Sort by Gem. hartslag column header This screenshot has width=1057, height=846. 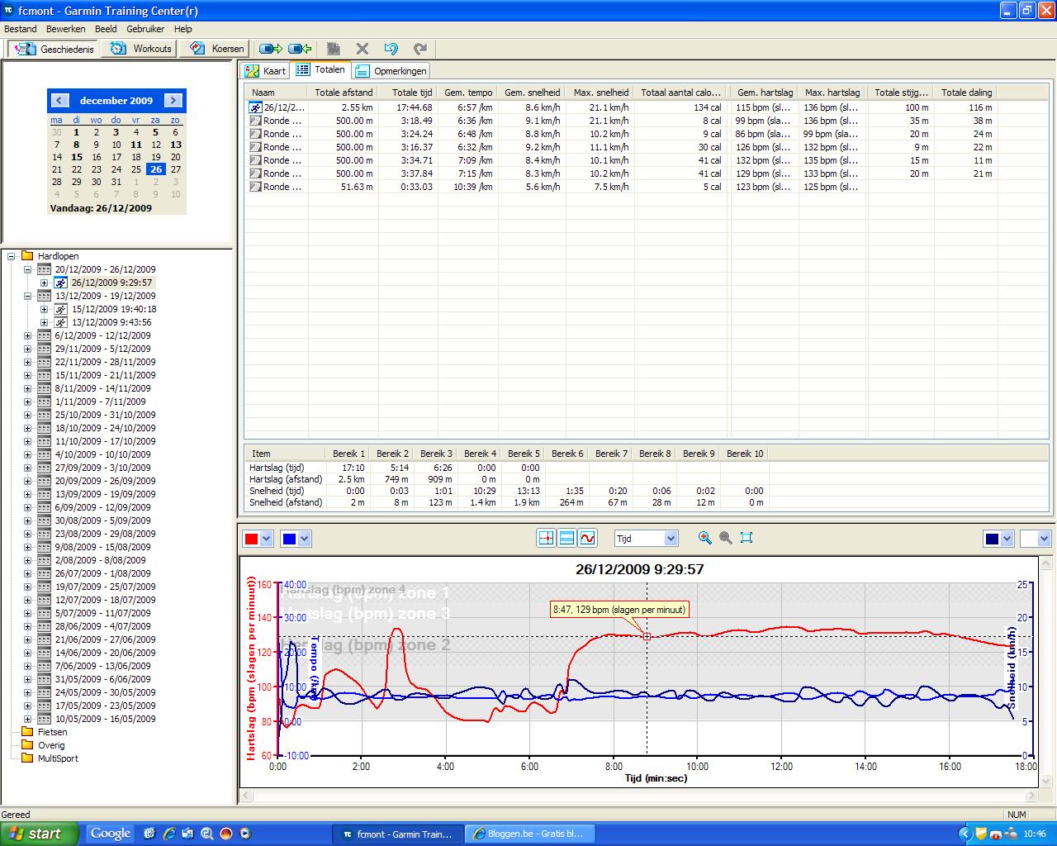[x=765, y=93]
